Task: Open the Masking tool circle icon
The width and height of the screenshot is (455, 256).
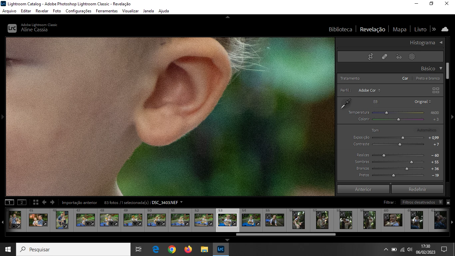Action: coord(412,57)
